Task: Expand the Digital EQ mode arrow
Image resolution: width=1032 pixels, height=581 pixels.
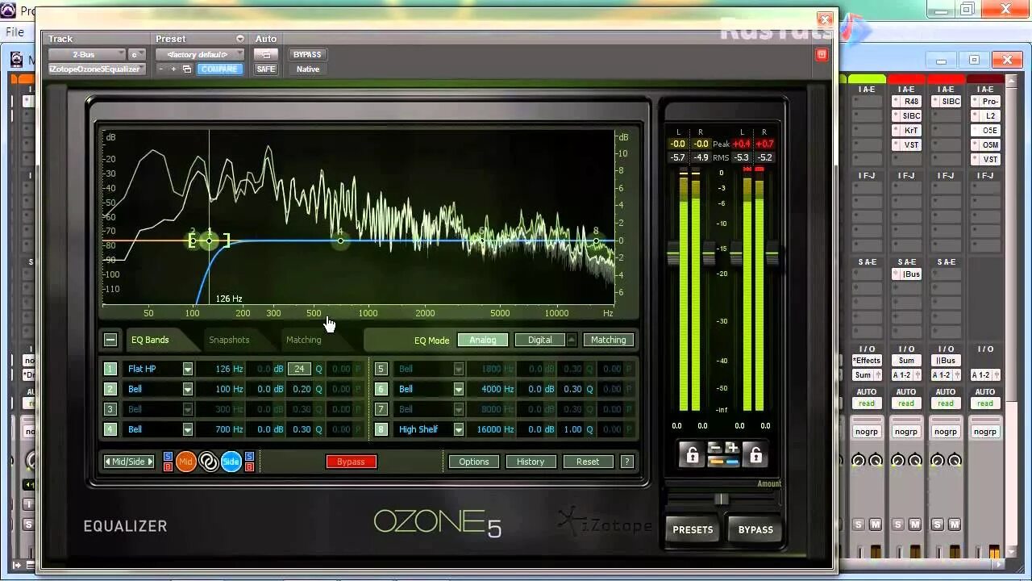Action: click(x=572, y=340)
